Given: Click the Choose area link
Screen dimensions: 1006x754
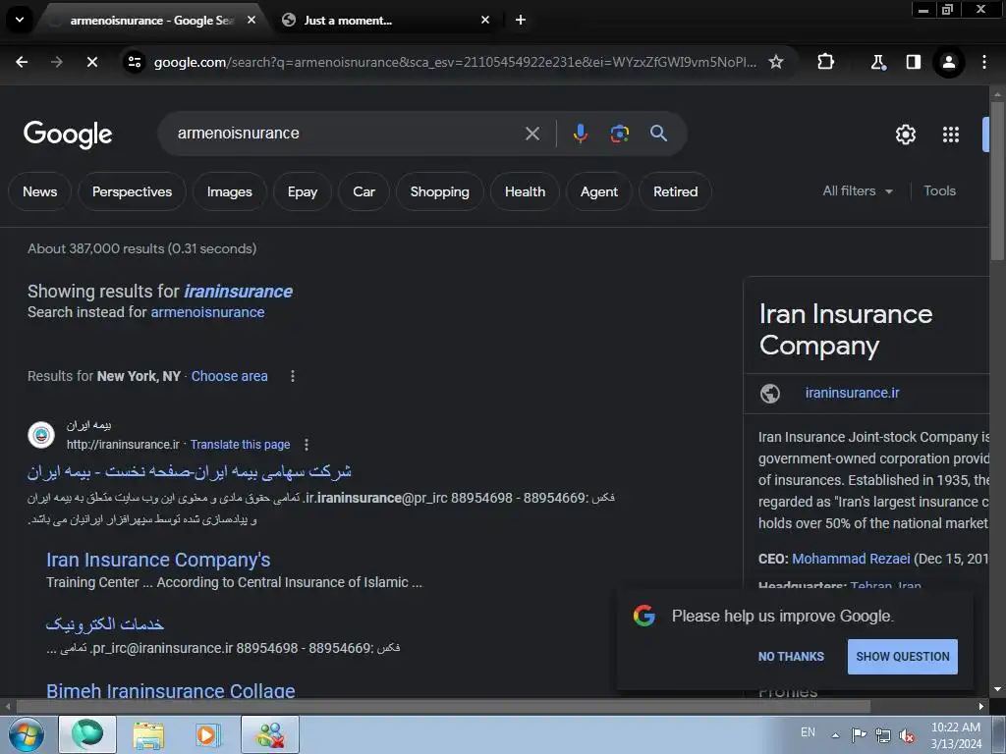Looking at the screenshot, I should click(229, 376).
